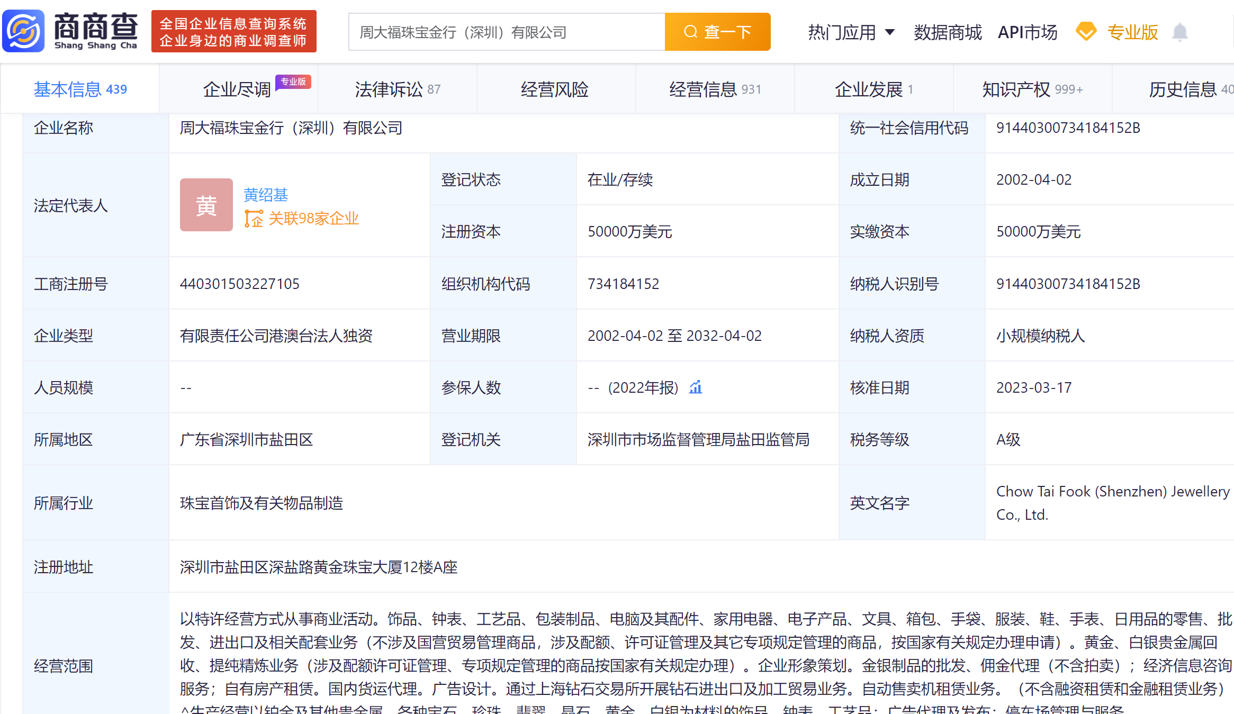Image resolution: width=1234 pixels, height=714 pixels.
Task: Select registration status 在业/存续
Action: coord(620,179)
